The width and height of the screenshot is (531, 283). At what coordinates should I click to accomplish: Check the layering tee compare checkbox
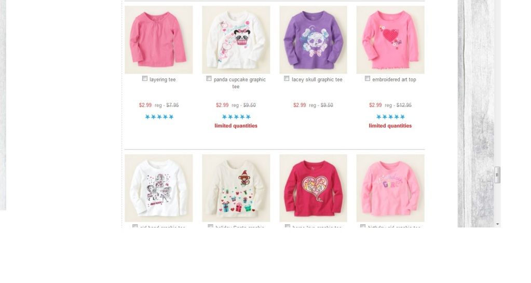(145, 78)
